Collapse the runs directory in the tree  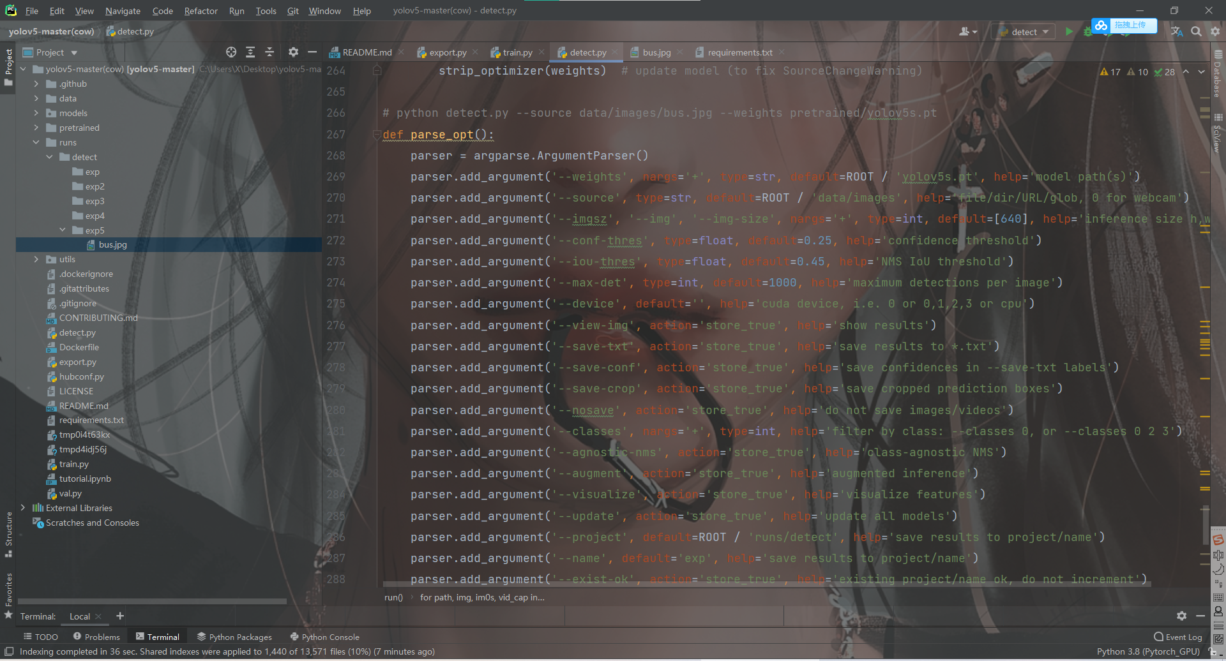(36, 142)
